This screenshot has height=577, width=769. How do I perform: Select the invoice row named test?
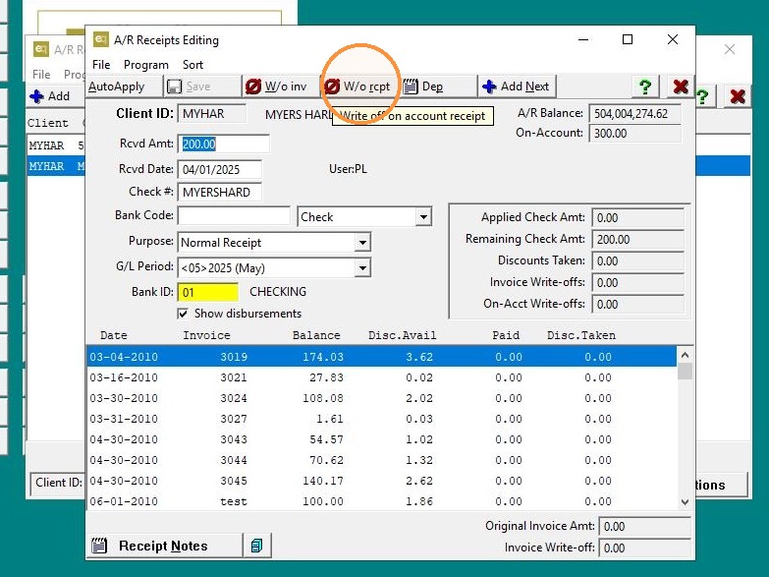pos(382,501)
